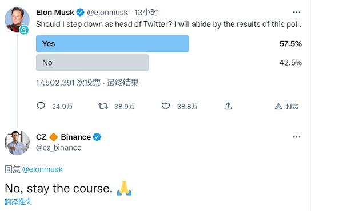
Task: Click CZ Binance's verified checkmark badge
Action: tap(97, 137)
